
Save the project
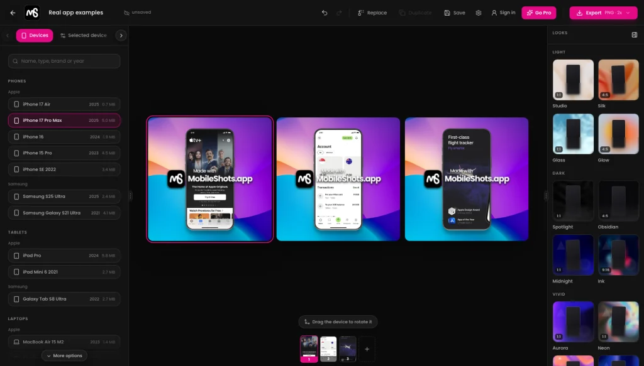[455, 13]
